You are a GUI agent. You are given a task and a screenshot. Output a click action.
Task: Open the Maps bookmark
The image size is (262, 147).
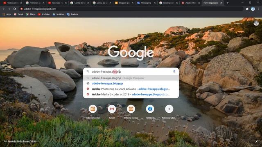[x=31, y=14]
